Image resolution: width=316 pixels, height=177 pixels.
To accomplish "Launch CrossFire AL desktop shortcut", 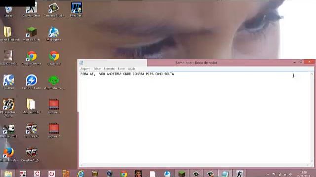I will click(31, 130).
